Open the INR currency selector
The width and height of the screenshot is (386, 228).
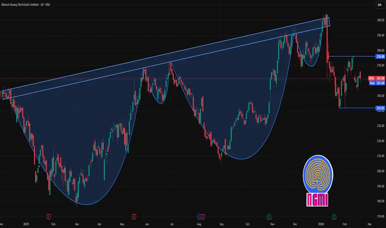pyautogui.click(x=380, y=5)
